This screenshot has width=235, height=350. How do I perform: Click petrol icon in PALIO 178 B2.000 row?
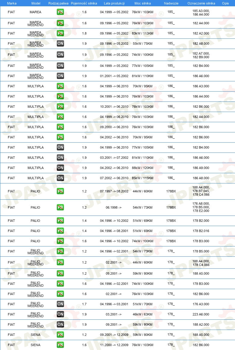(x=60, y=221)
